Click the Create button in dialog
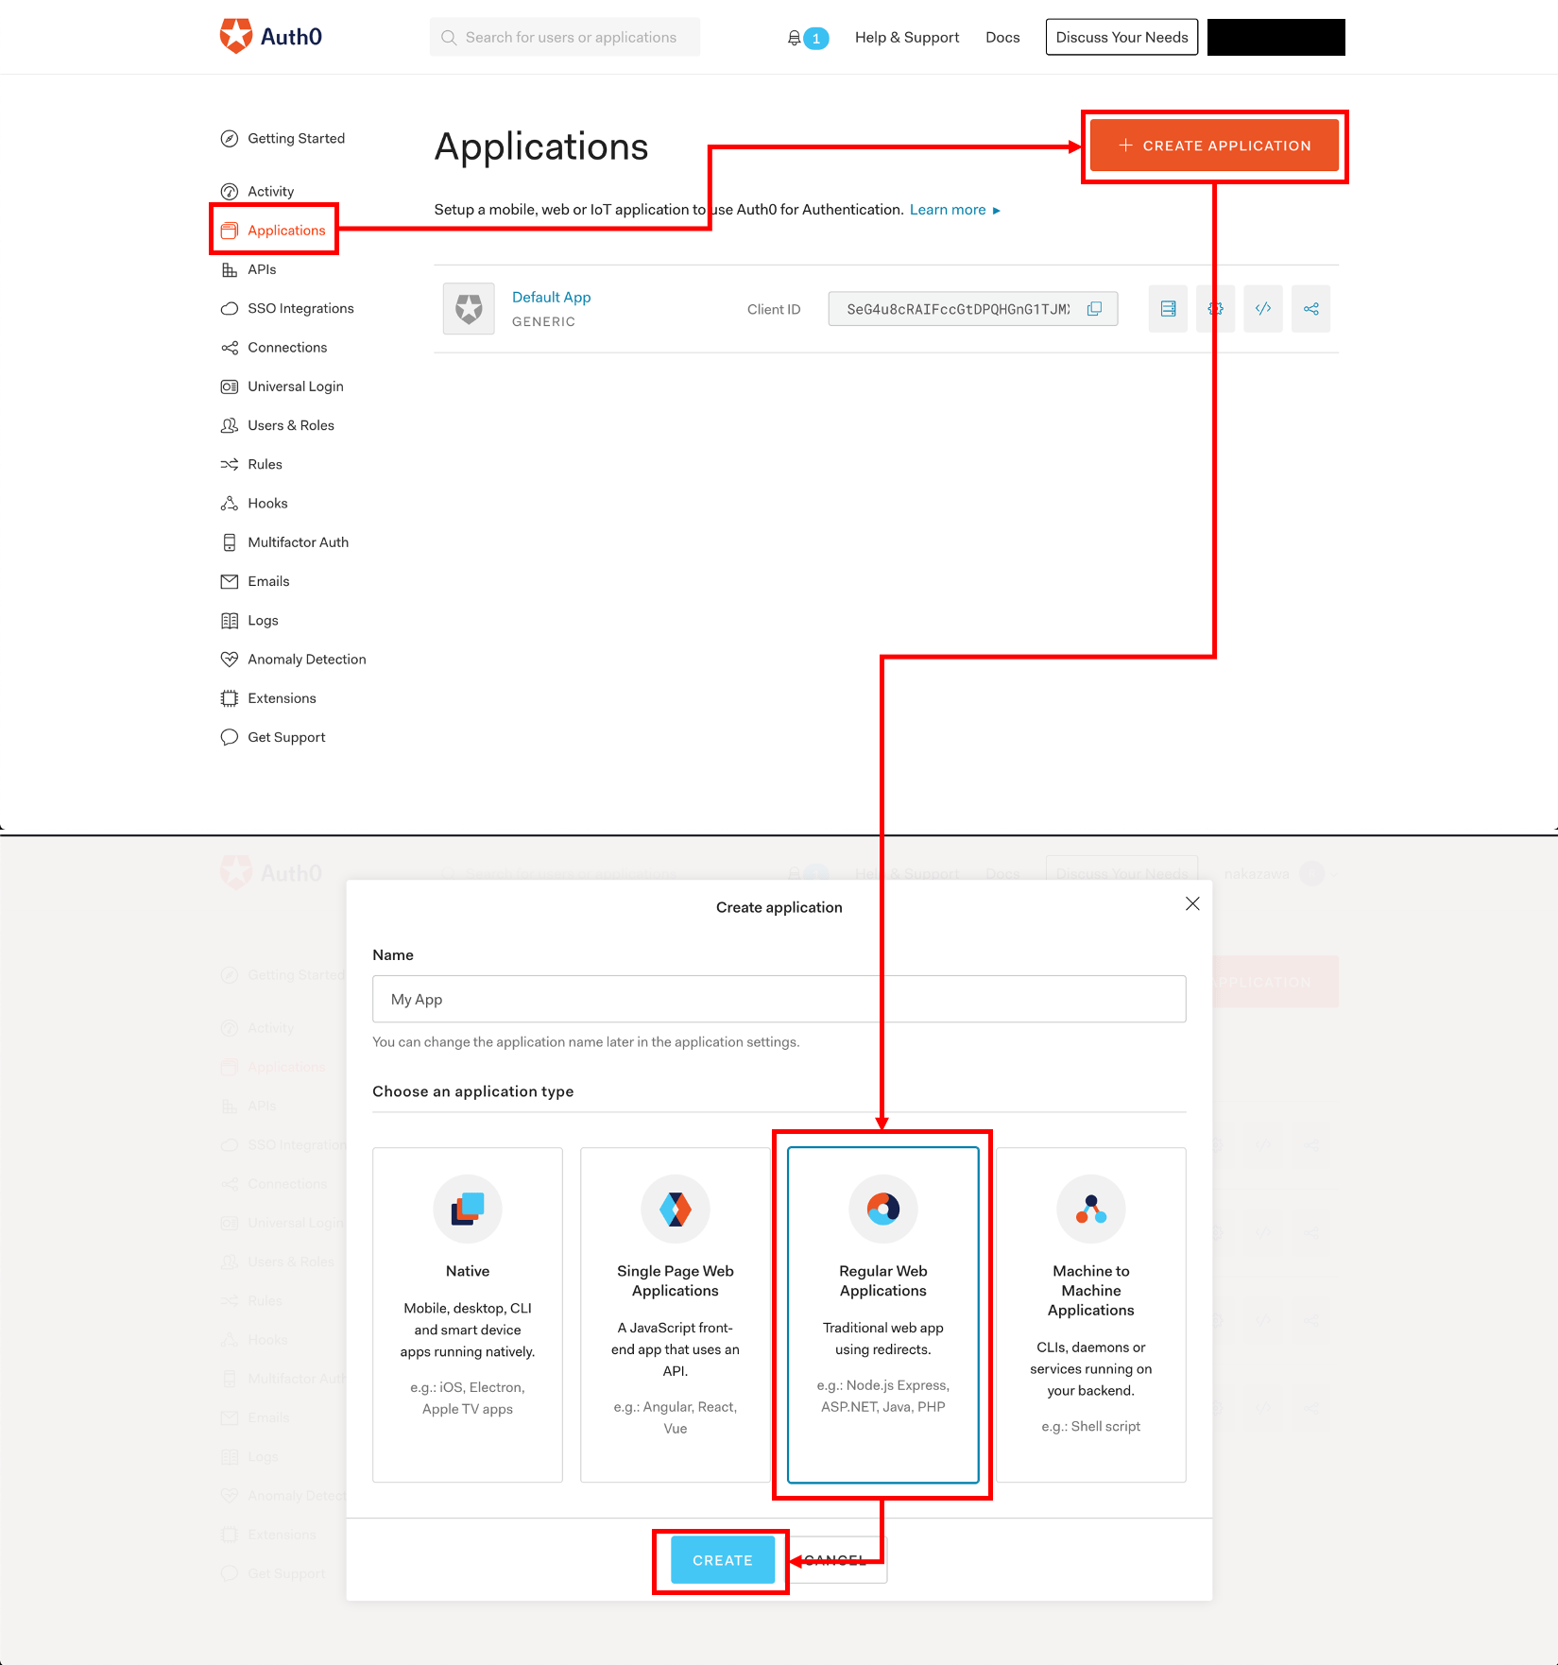The image size is (1558, 1665). pos(723,1560)
